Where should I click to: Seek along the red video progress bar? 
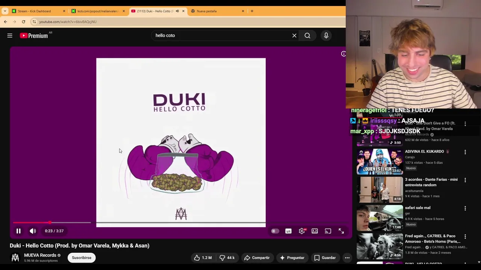[180, 223]
